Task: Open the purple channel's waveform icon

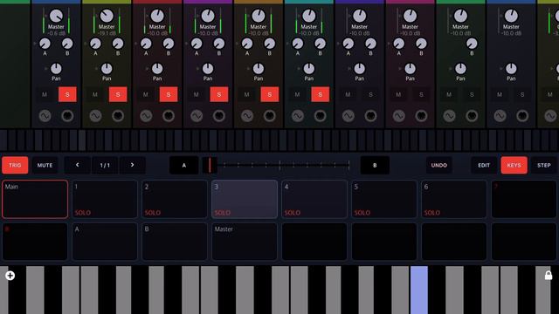Action: [197, 116]
